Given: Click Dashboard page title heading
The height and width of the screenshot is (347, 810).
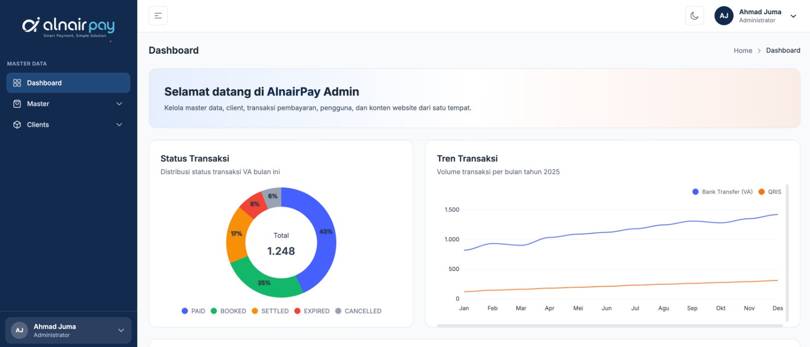Looking at the screenshot, I should point(174,51).
